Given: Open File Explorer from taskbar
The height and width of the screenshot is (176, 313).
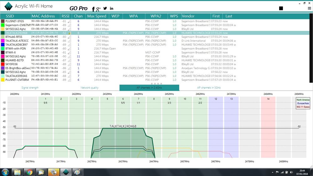Looking at the screenshot, I should tap(17, 172).
